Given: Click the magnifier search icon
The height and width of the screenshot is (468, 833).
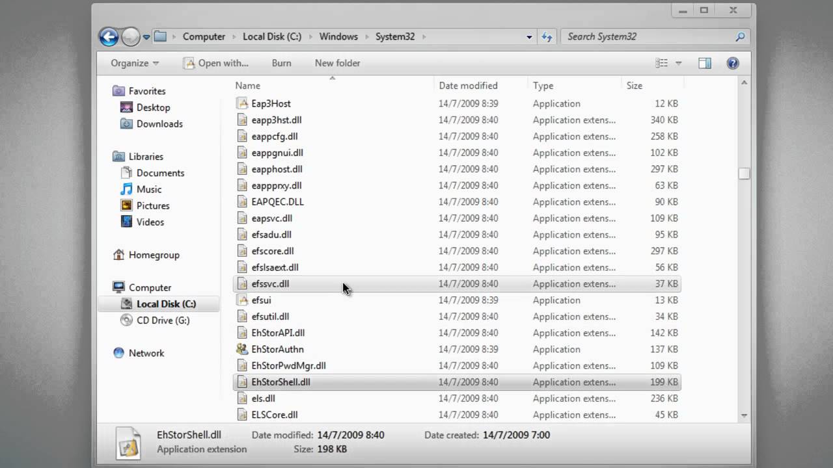Looking at the screenshot, I should pos(740,36).
